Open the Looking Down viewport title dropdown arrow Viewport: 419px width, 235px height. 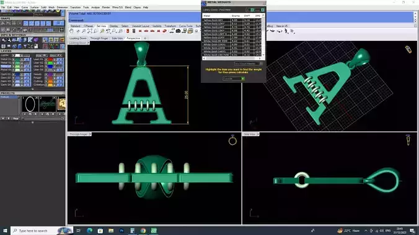pyautogui.click(x=88, y=43)
